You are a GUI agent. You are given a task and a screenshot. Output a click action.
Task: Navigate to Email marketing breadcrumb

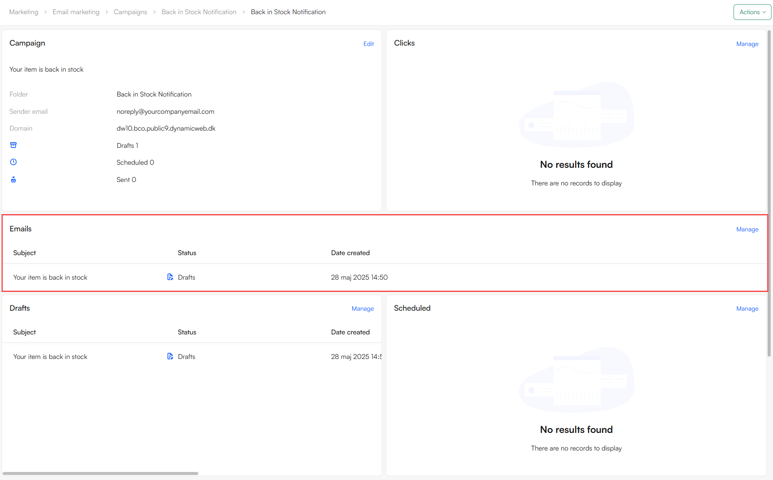(x=76, y=12)
